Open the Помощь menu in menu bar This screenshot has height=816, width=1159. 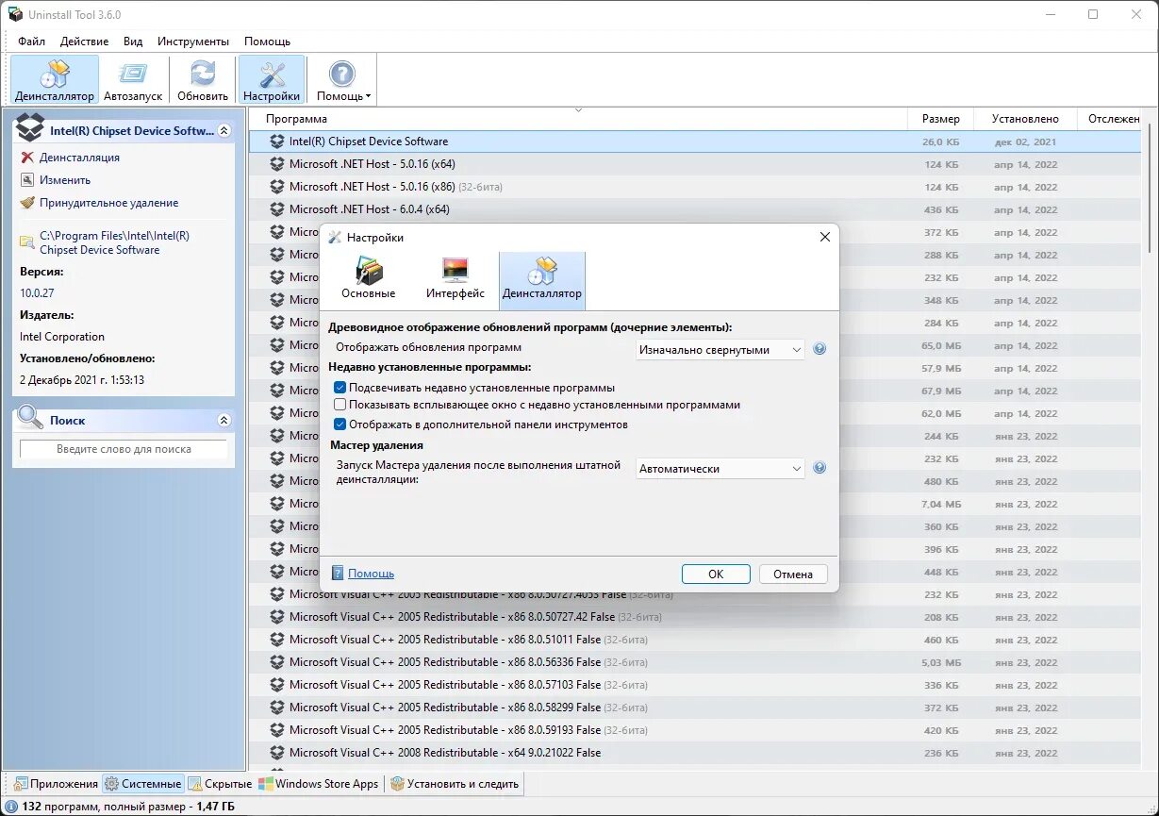(267, 42)
